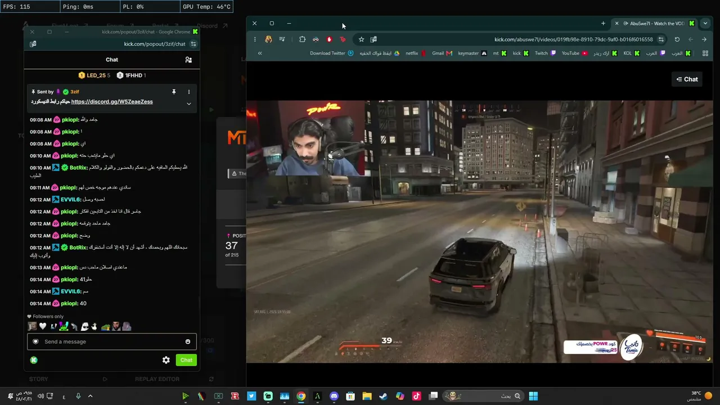The width and height of the screenshot is (720, 405).
Task: Open Microsoft Store from the taskbar
Action: point(350,396)
